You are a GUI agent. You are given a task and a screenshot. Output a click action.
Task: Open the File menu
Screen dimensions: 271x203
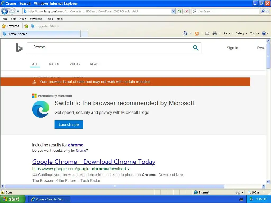coord(5,19)
